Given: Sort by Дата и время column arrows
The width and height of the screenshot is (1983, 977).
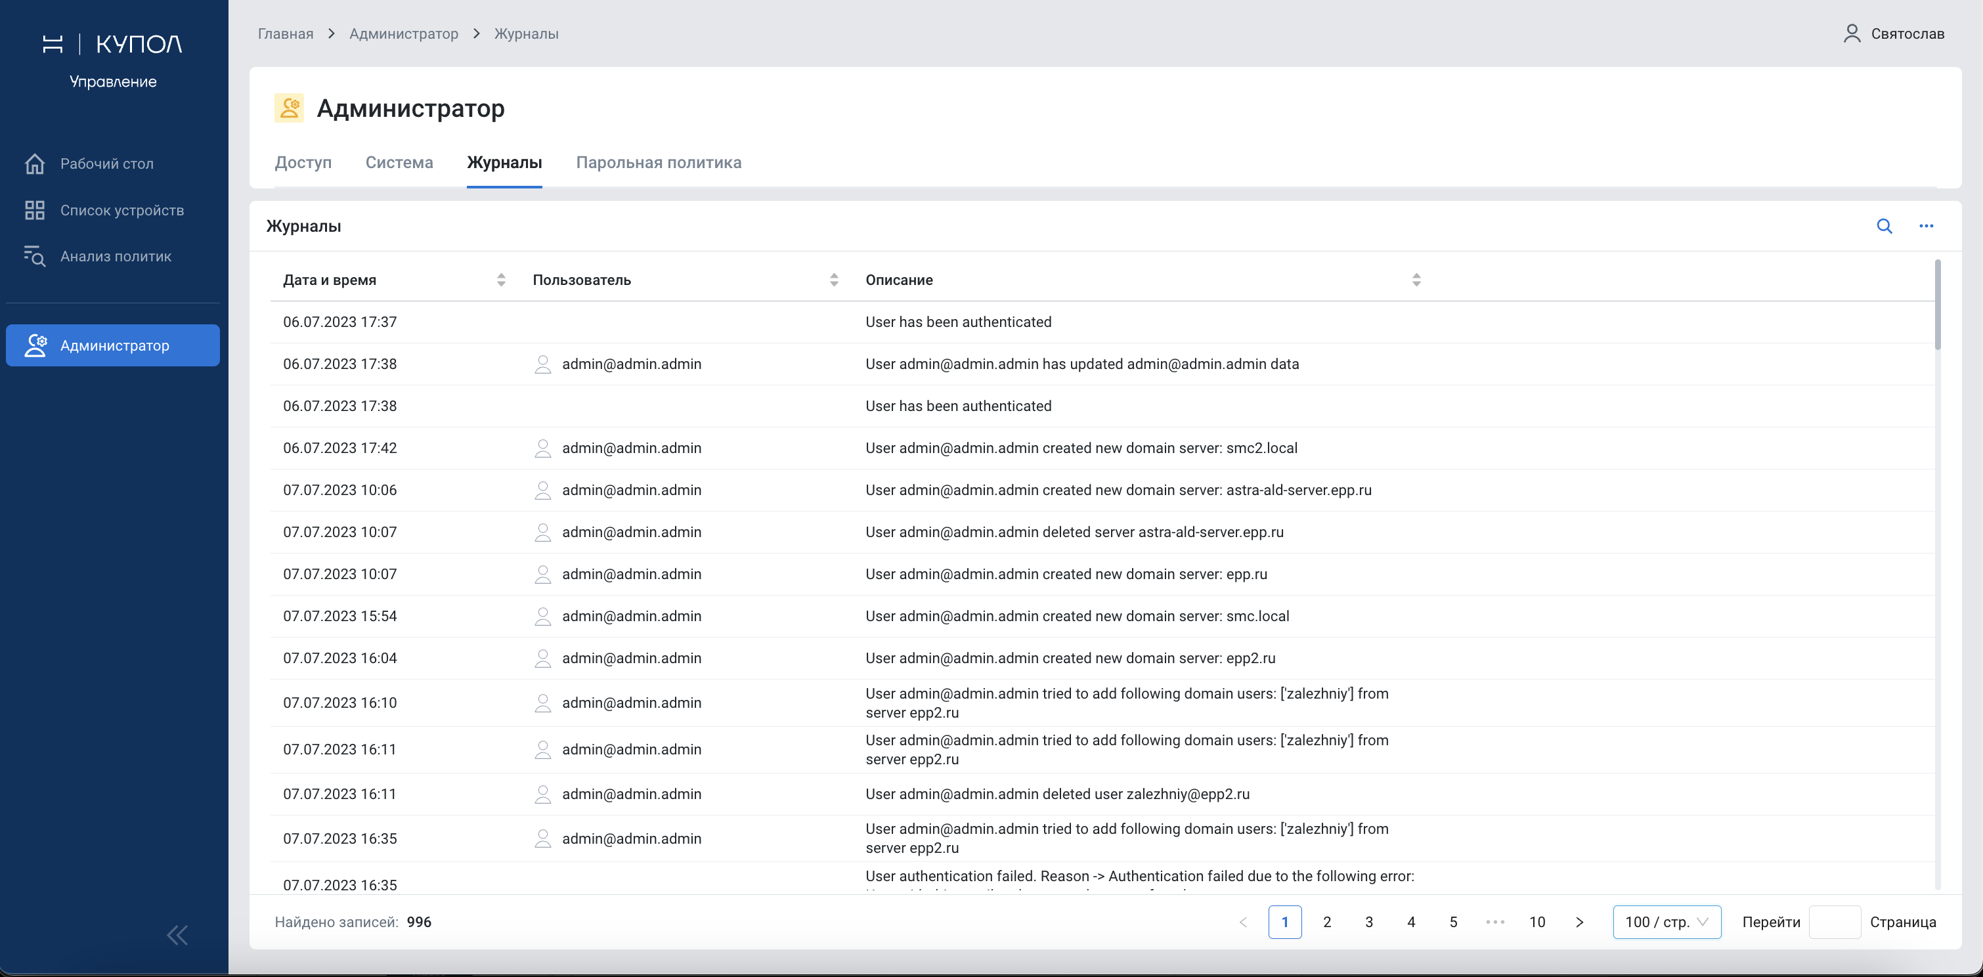Looking at the screenshot, I should coord(501,280).
